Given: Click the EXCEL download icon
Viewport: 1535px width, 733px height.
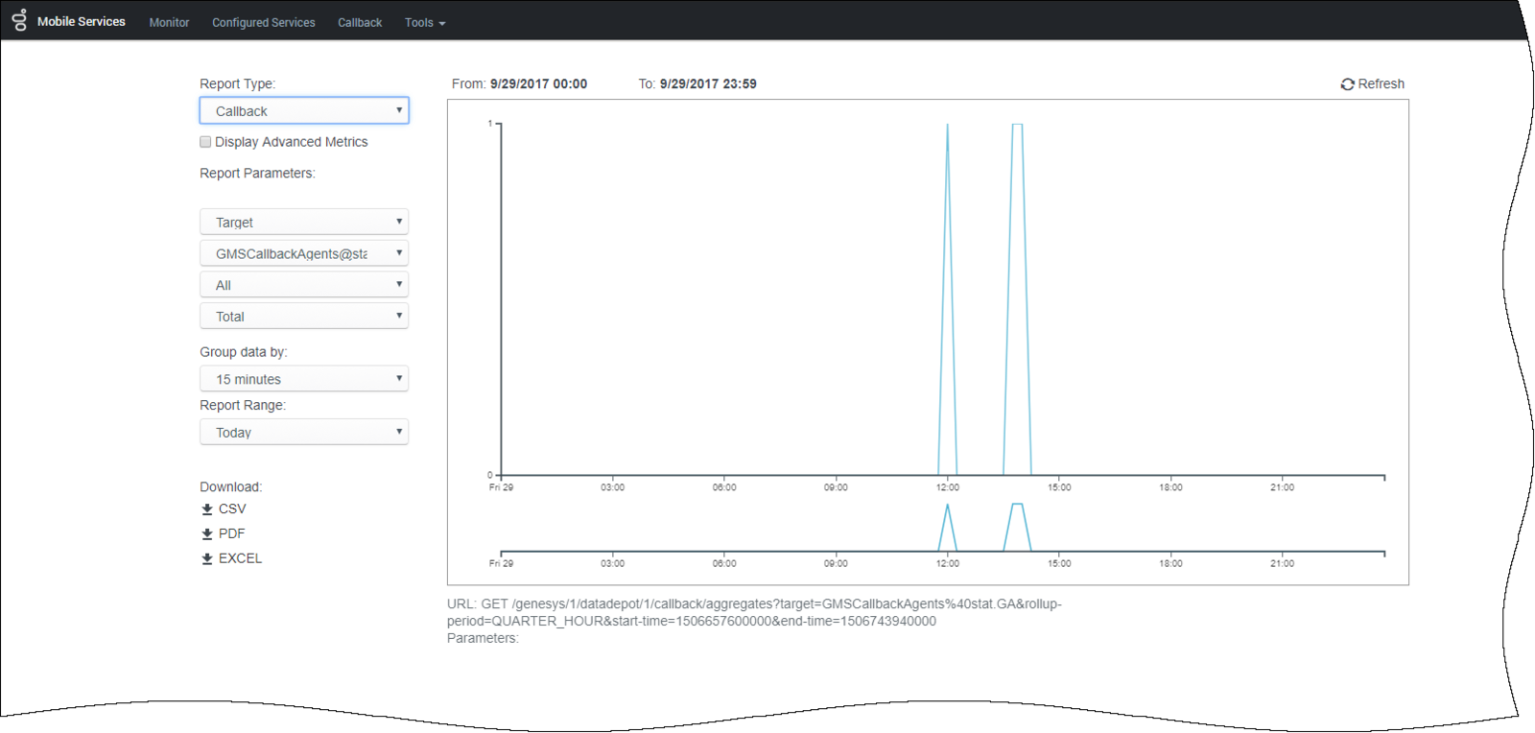Looking at the screenshot, I should [x=206, y=558].
